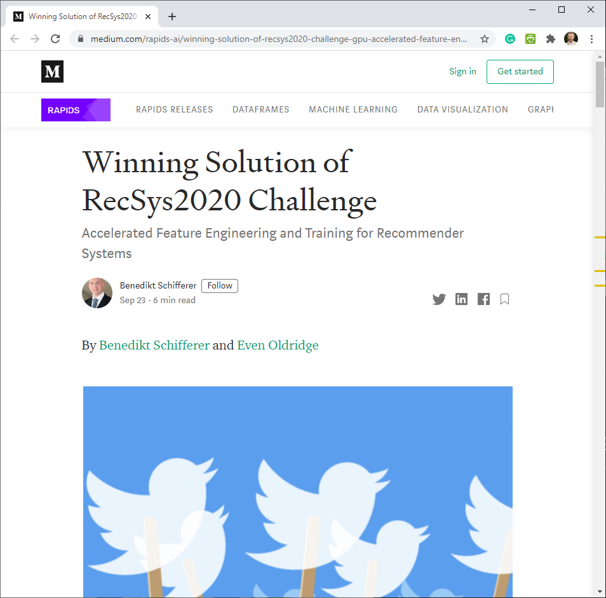
Task: Follow Benedikt Schifferer
Action: point(220,286)
